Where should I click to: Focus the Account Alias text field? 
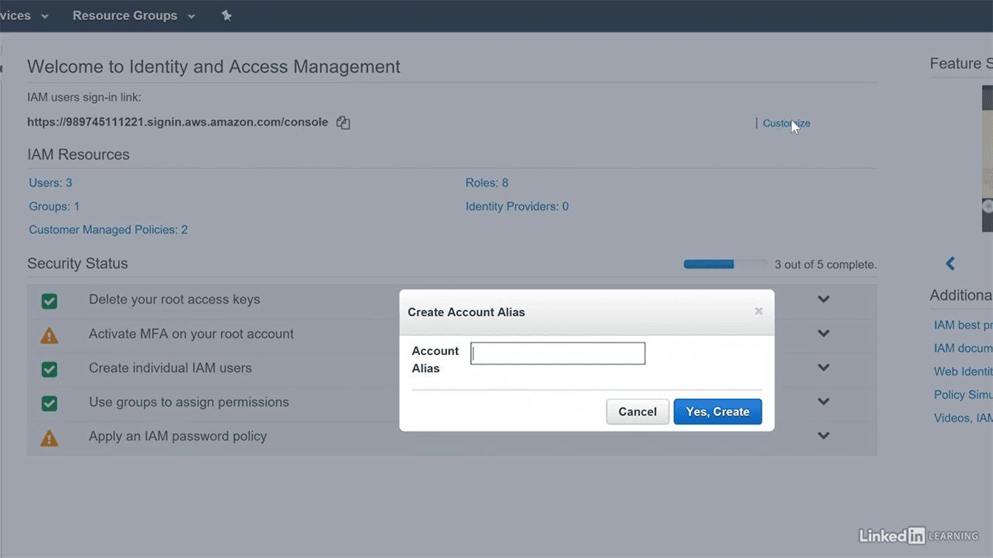pyautogui.click(x=558, y=354)
